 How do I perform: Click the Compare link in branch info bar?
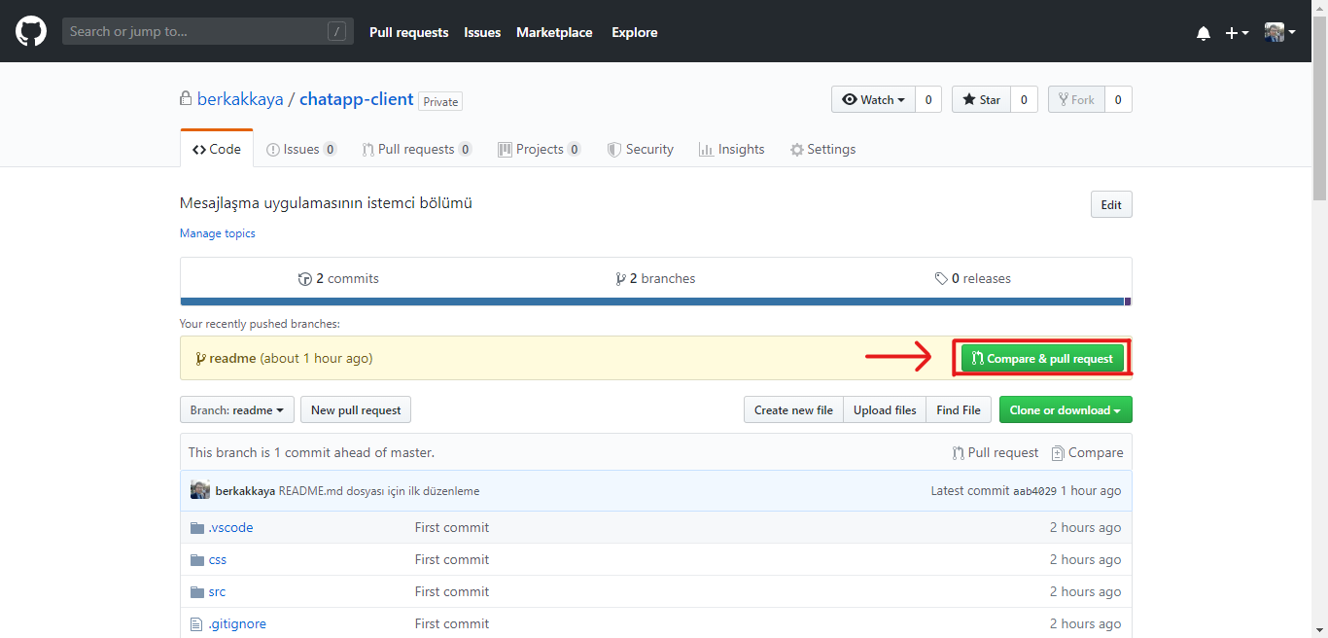1087,452
